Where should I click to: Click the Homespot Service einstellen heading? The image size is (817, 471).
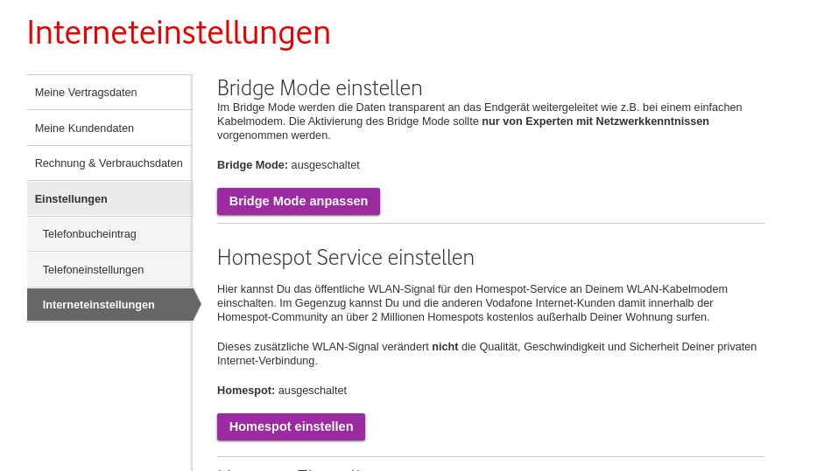tap(345, 258)
